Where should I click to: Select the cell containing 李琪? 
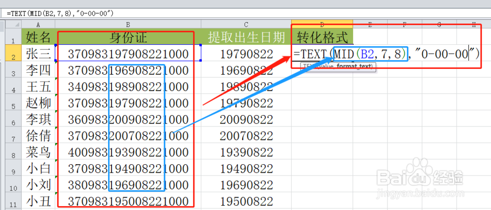coord(38,119)
